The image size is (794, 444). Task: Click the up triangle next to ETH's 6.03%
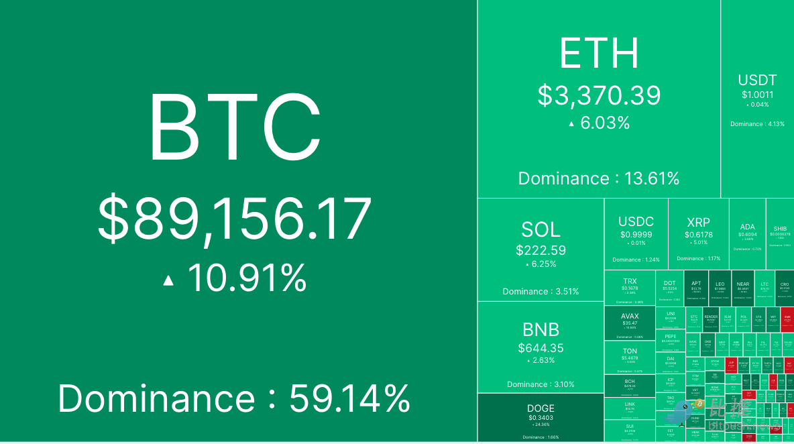coord(571,123)
